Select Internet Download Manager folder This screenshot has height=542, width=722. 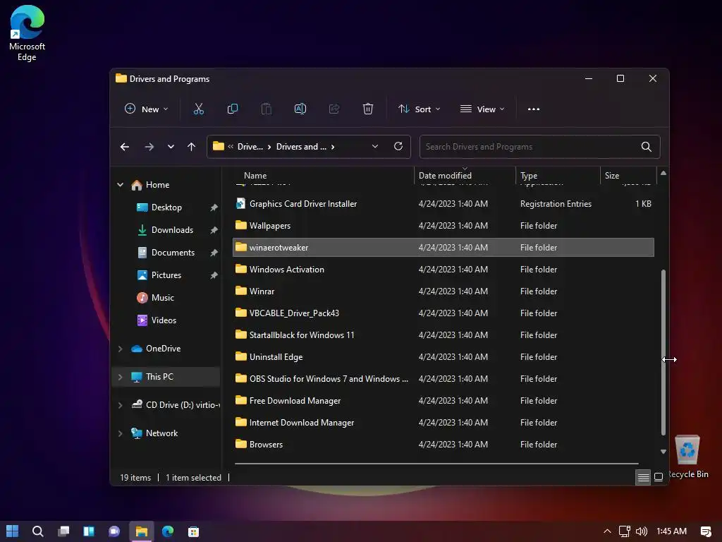click(x=443, y=423)
